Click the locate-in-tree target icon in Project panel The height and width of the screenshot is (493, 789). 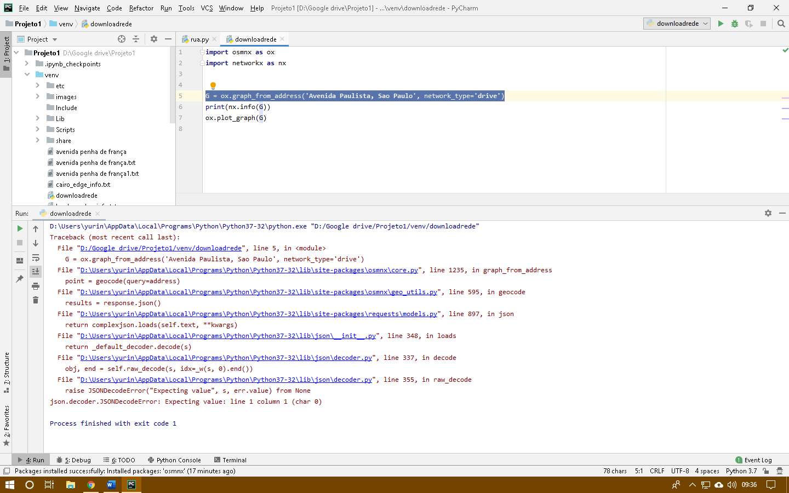pos(122,39)
